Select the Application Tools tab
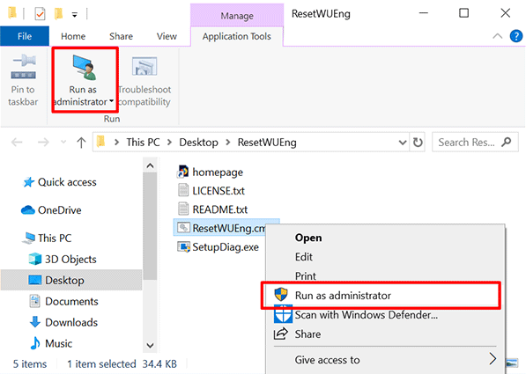This screenshot has height=374, width=526. tap(236, 36)
